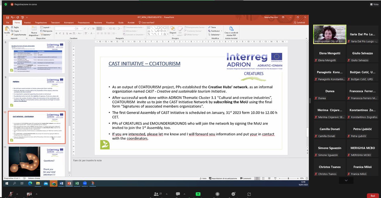The height and width of the screenshot is (198, 381).
Task: Select Metropolitan City of Bologna video tile
Action: pos(329,35)
